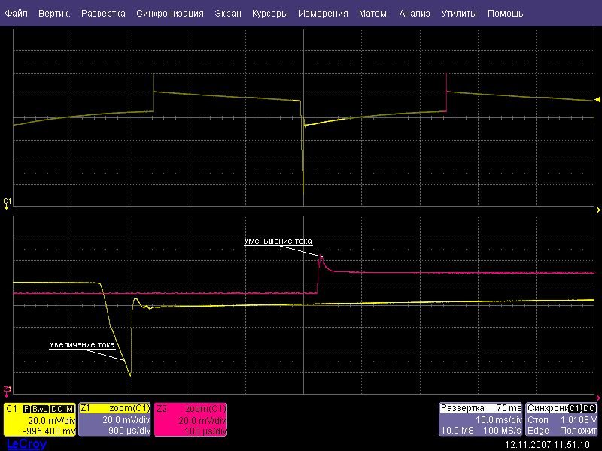The width and height of the screenshot is (602, 451).
Task: Open the Помощь menu
Action: pyautogui.click(x=505, y=14)
